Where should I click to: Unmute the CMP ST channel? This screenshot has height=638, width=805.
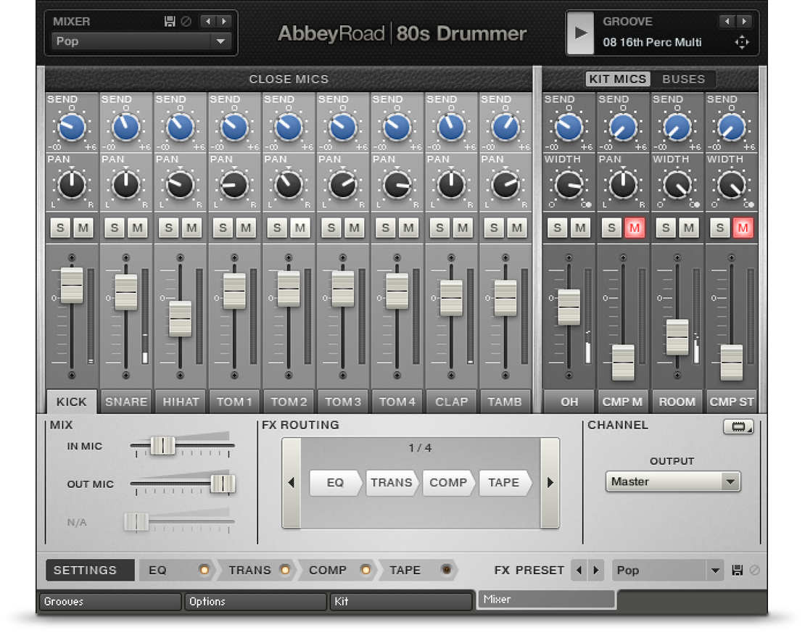(743, 228)
